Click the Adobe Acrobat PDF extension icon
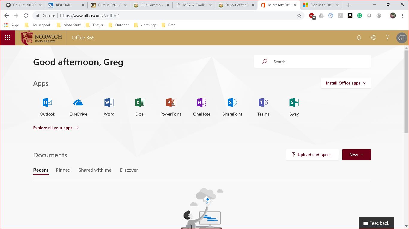Image resolution: width=409 pixels, height=229 pixels. [340, 16]
